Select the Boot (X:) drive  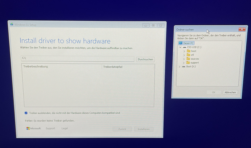click(191, 66)
